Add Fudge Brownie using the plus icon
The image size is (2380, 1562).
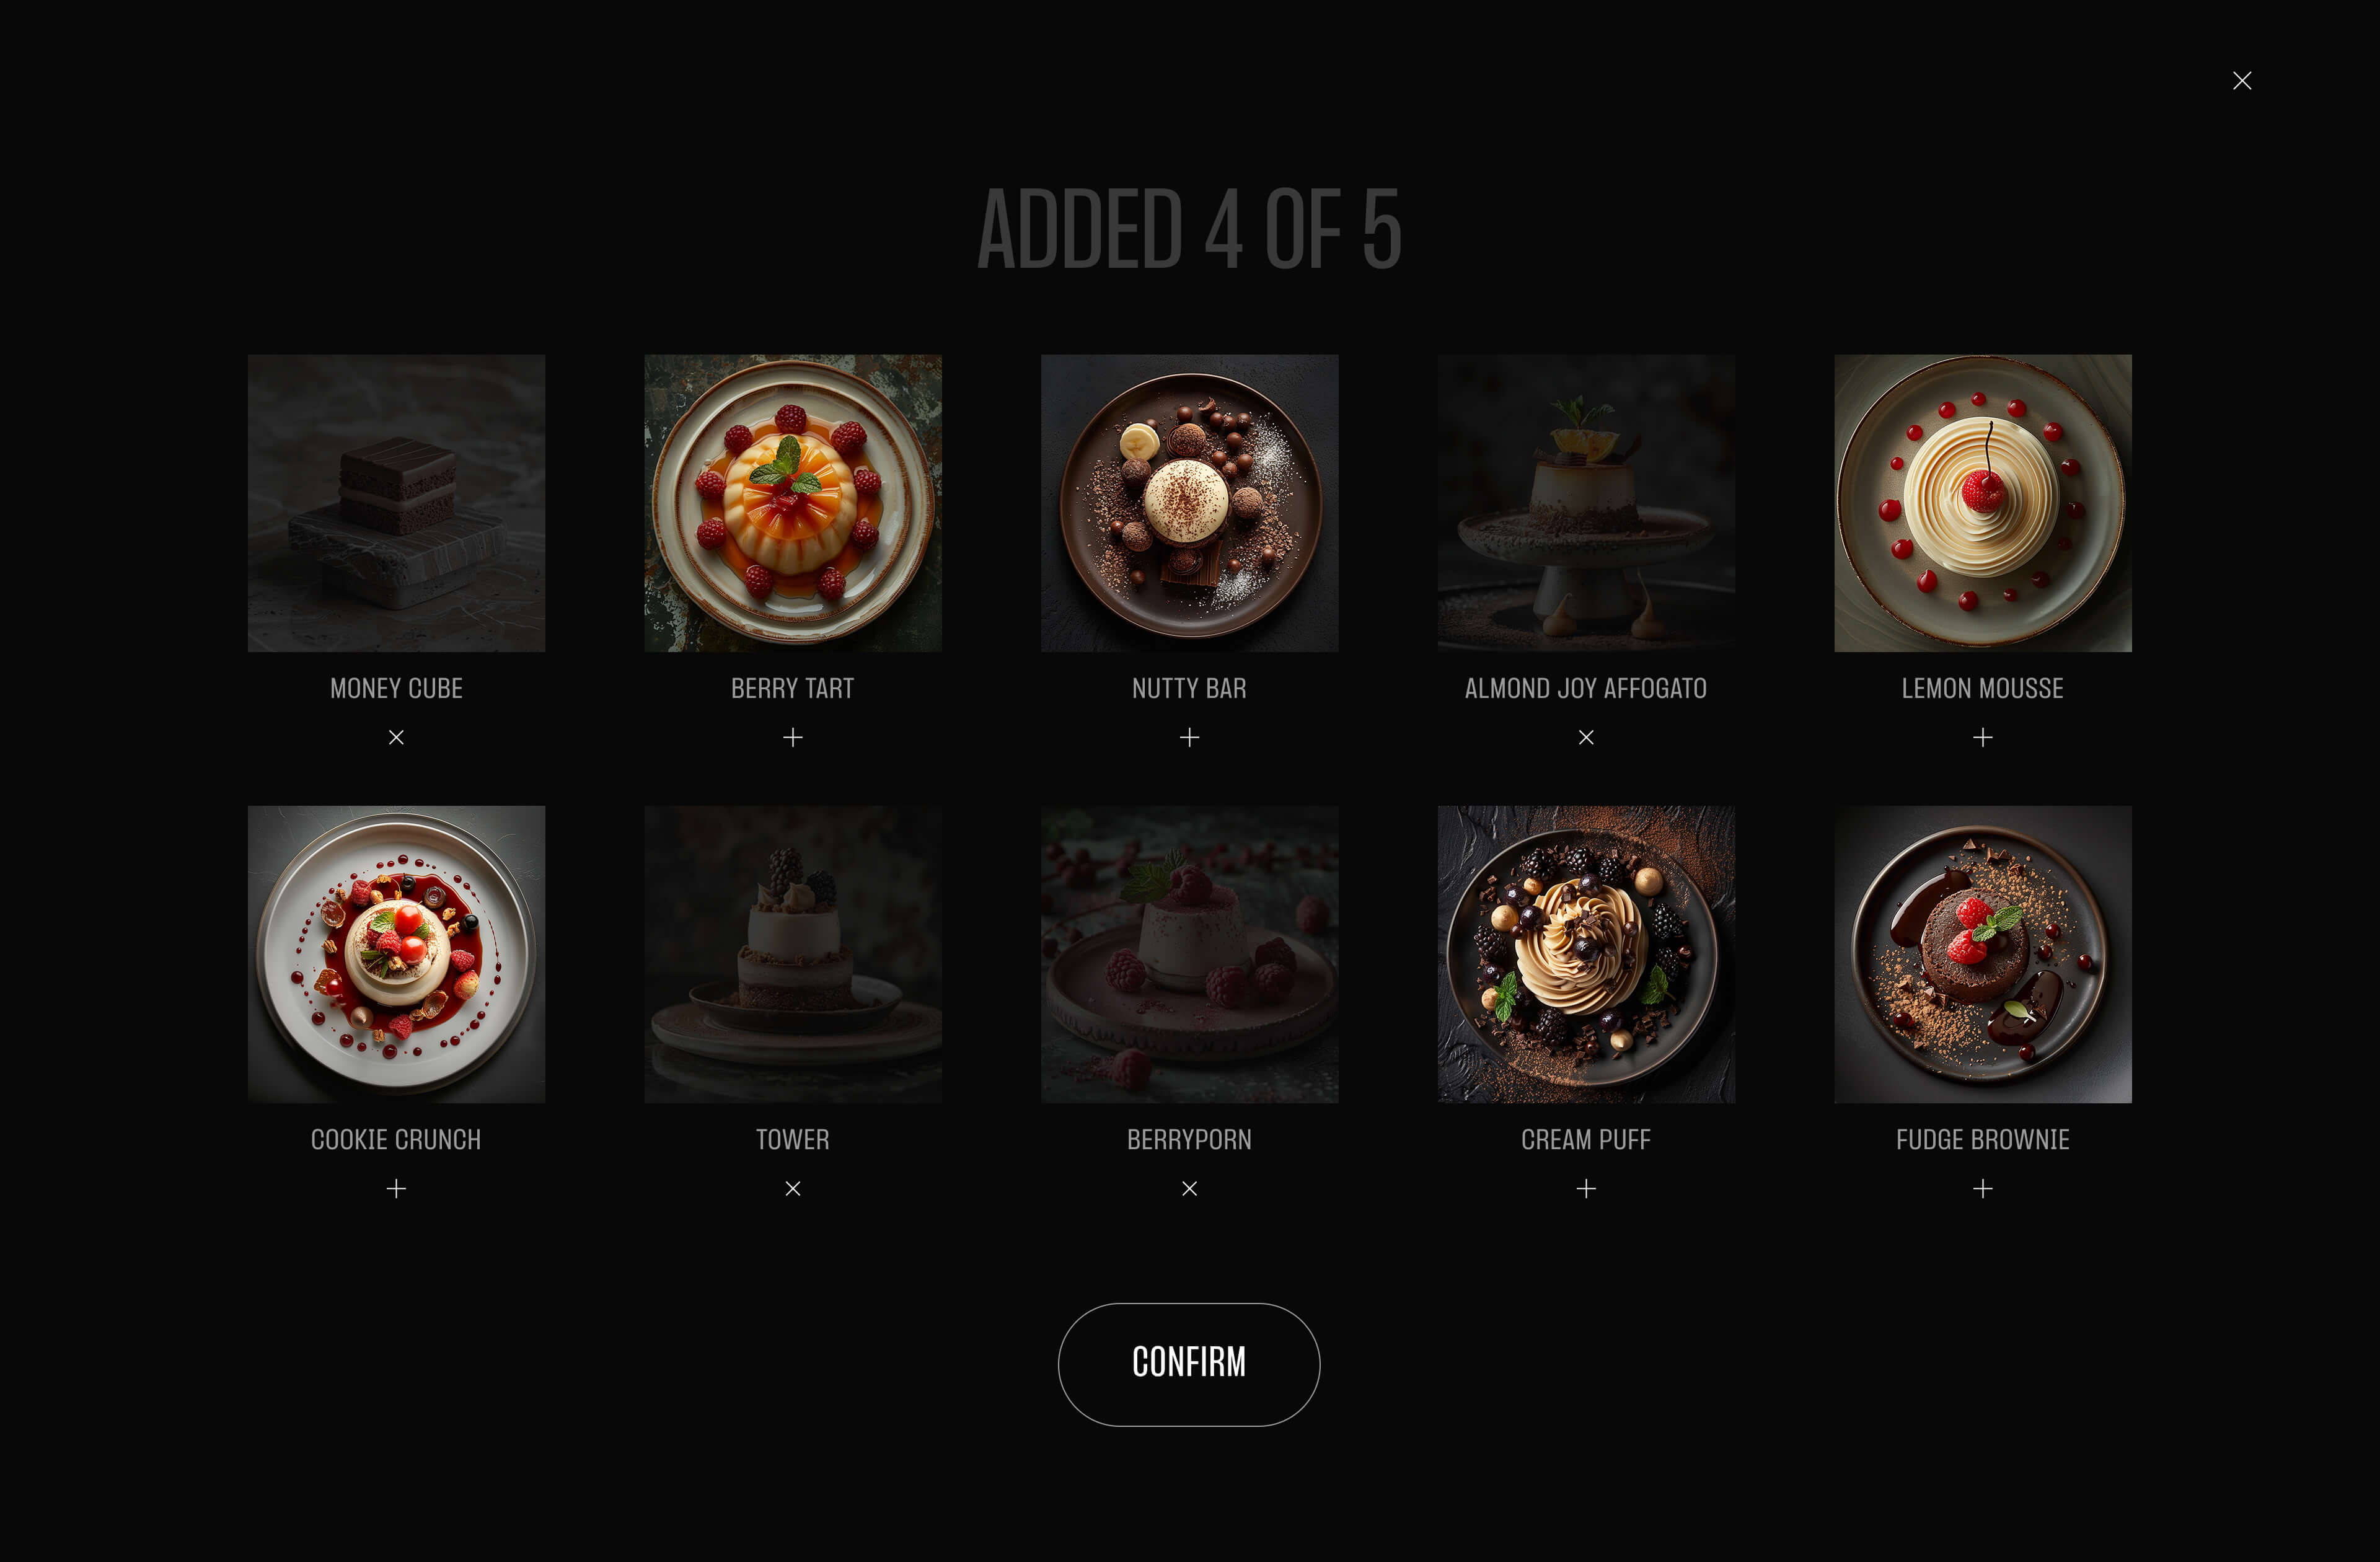[1983, 1188]
